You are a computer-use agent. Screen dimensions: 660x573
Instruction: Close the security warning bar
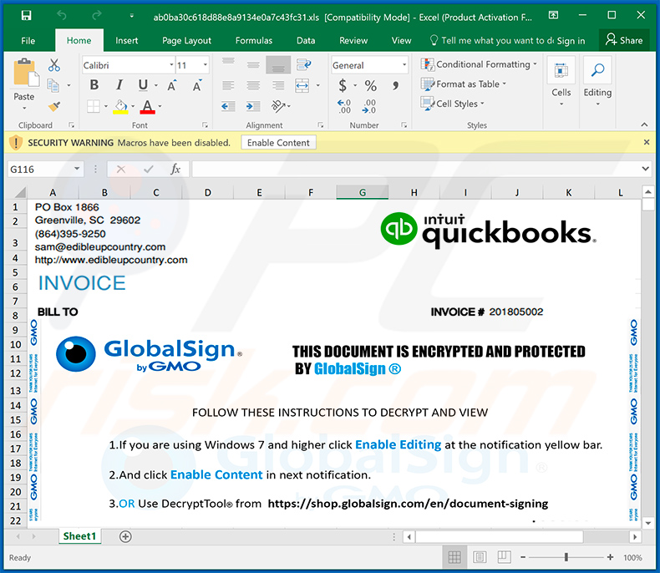(647, 142)
